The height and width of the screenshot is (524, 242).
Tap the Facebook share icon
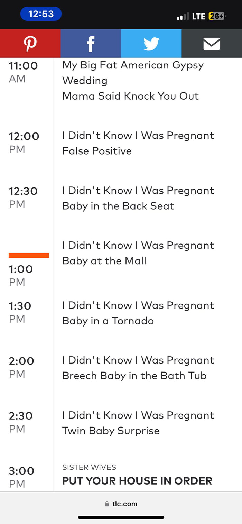point(91,44)
